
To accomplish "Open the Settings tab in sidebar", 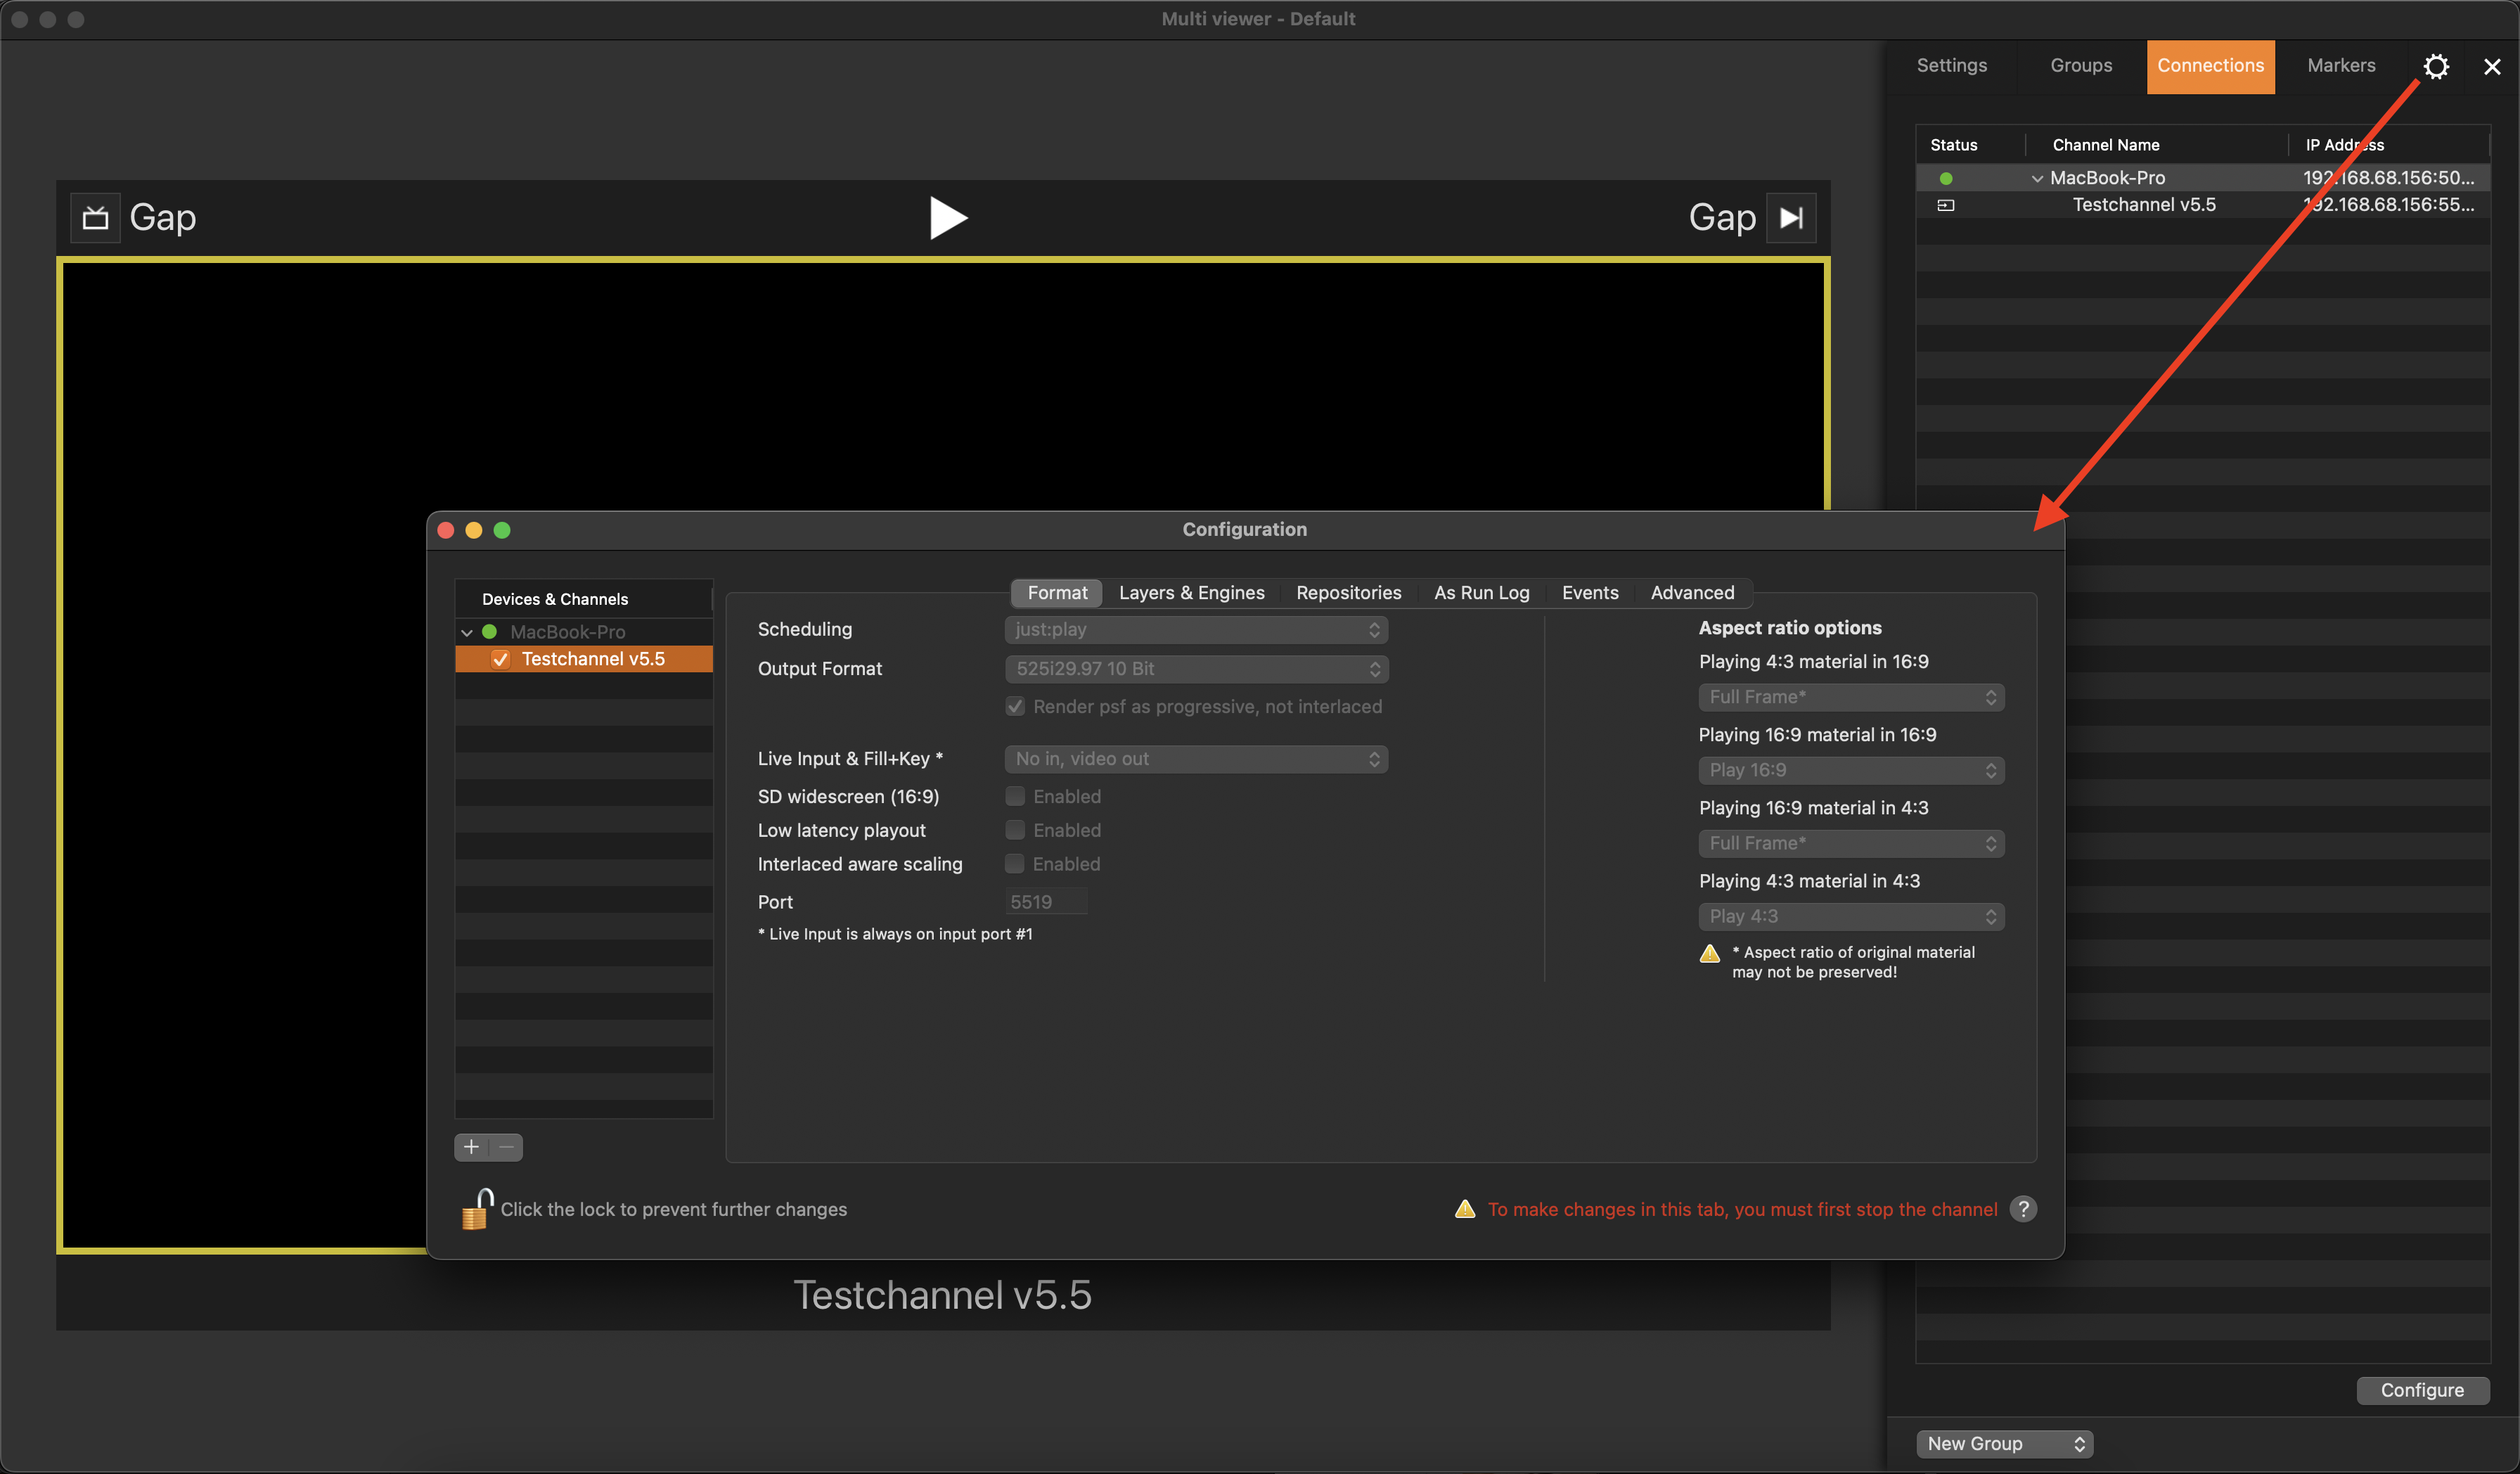I will pyautogui.click(x=1951, y=66).
